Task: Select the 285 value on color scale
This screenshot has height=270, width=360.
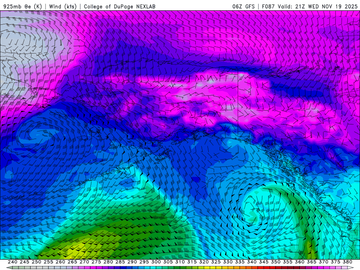Action: pos(120,262)
